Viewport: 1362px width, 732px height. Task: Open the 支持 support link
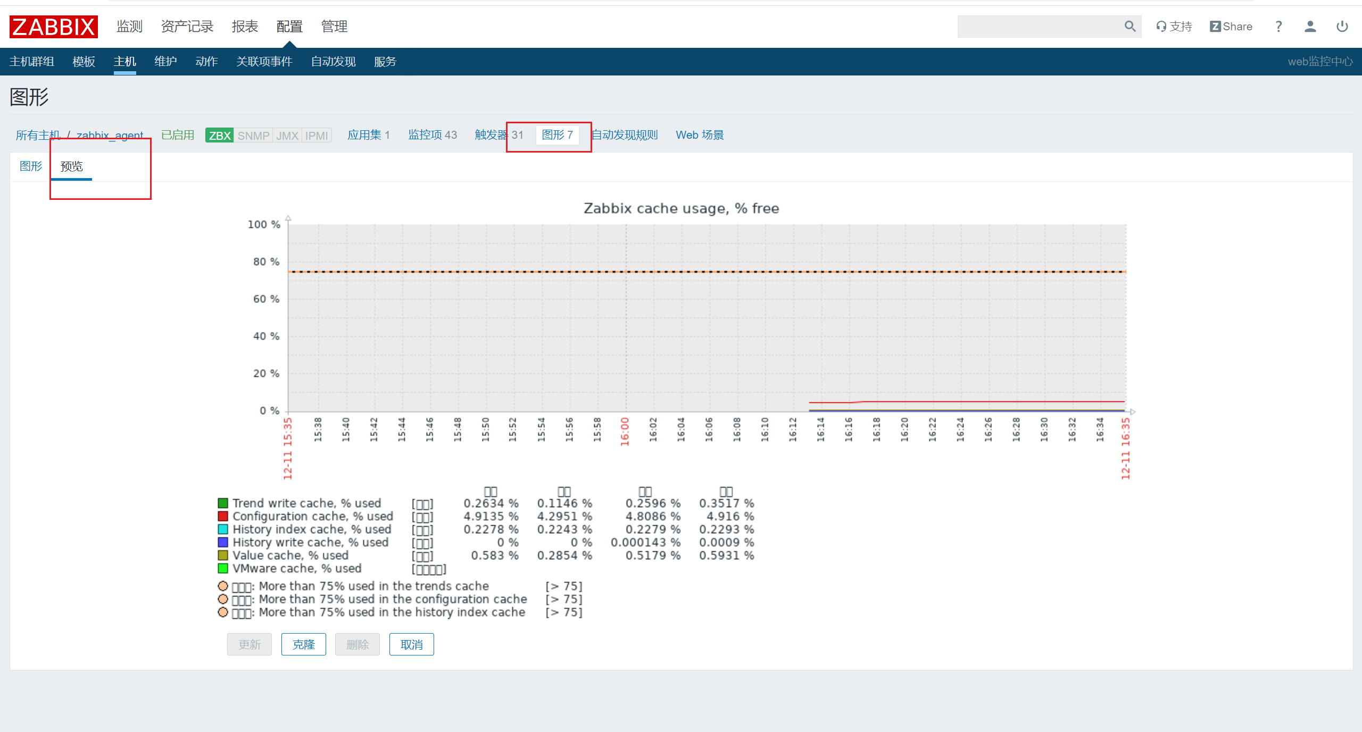(1174, 27)
